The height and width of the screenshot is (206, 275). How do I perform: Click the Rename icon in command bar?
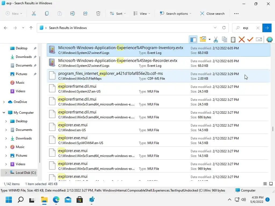click(x=73, y=13)
